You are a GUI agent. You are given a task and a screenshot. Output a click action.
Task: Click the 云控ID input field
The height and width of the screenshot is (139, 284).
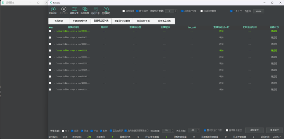(258, 11)
